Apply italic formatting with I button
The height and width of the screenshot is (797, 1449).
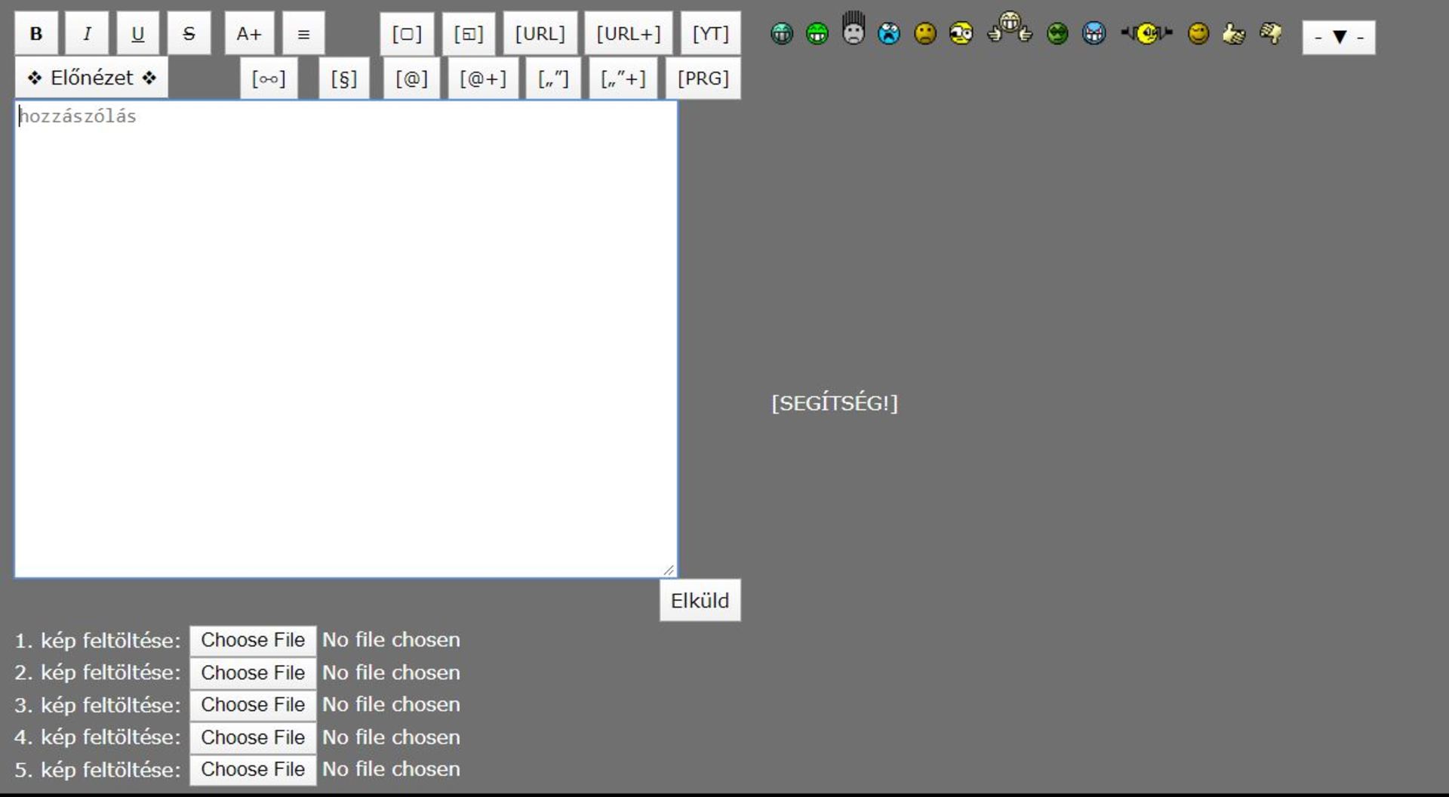[87, 34]
